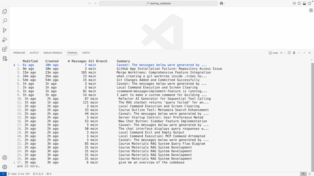
Task: Click the main branch in status bar
Action: [12, 174]
